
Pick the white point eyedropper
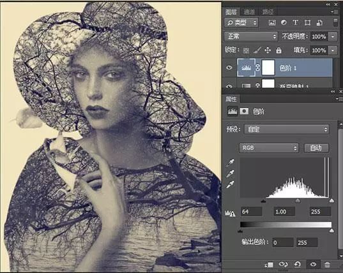231,184
